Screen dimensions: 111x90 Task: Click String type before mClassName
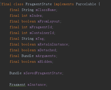coord(28,10)
